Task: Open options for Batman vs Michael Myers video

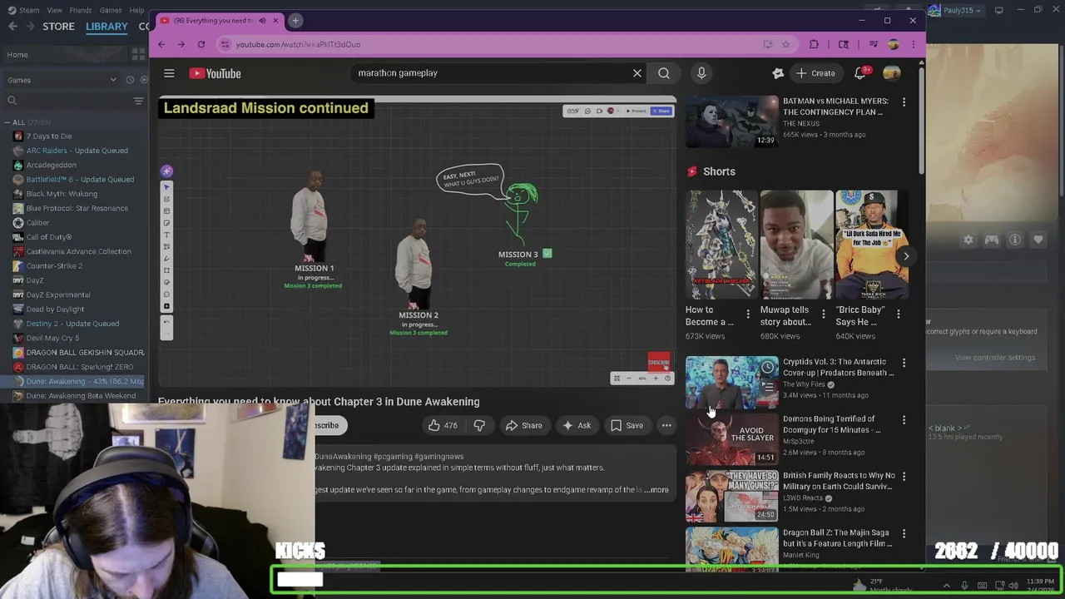Action: point(904,101)
